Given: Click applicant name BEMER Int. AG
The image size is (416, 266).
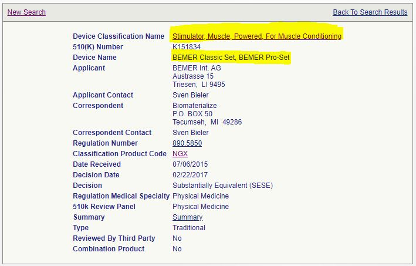Looking at the screenshot, I should click(x=197, y=68).
